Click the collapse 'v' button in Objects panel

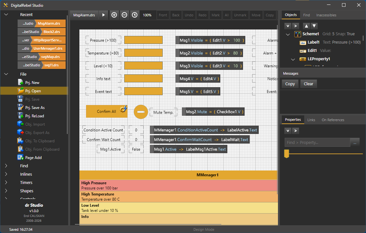click(x=288, y=26)
